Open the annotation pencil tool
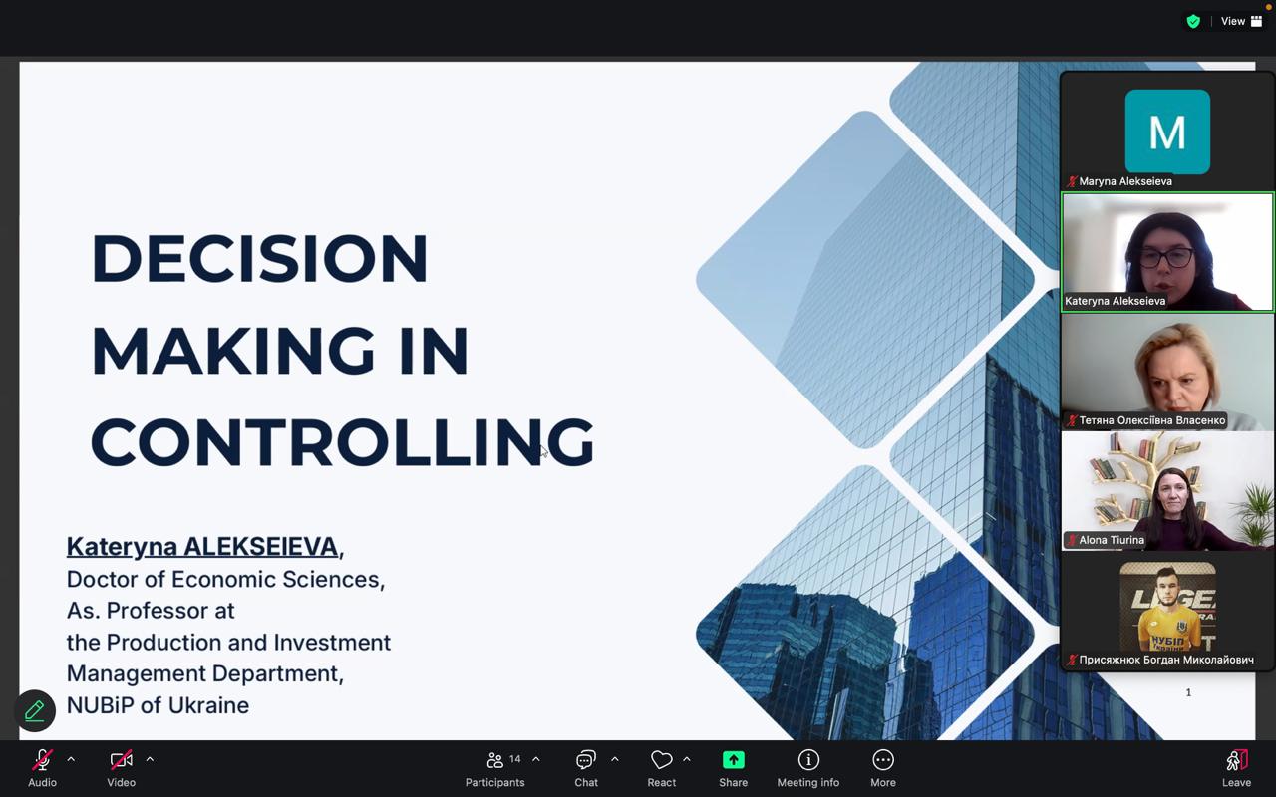 [35, 710]
